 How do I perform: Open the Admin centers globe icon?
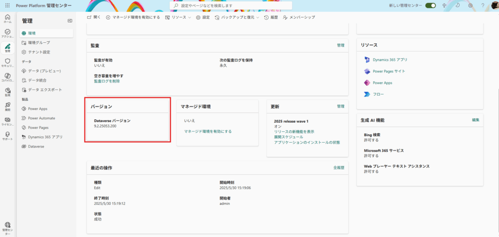tap(8, 225)
